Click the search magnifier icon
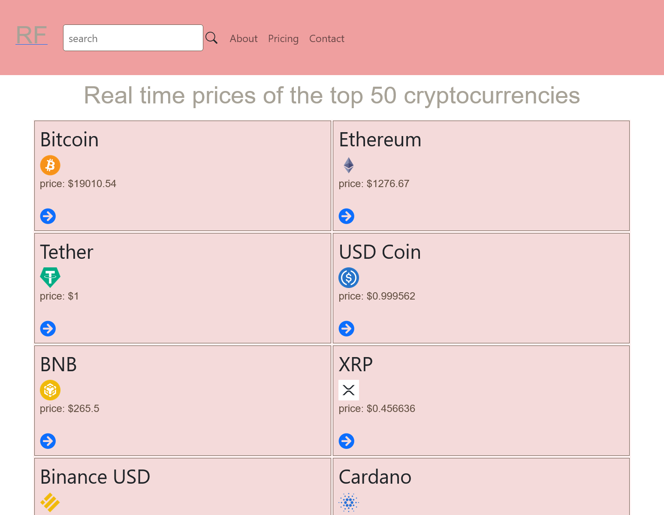The height and width of the screenshot is (515, 664). coord(211,38)
